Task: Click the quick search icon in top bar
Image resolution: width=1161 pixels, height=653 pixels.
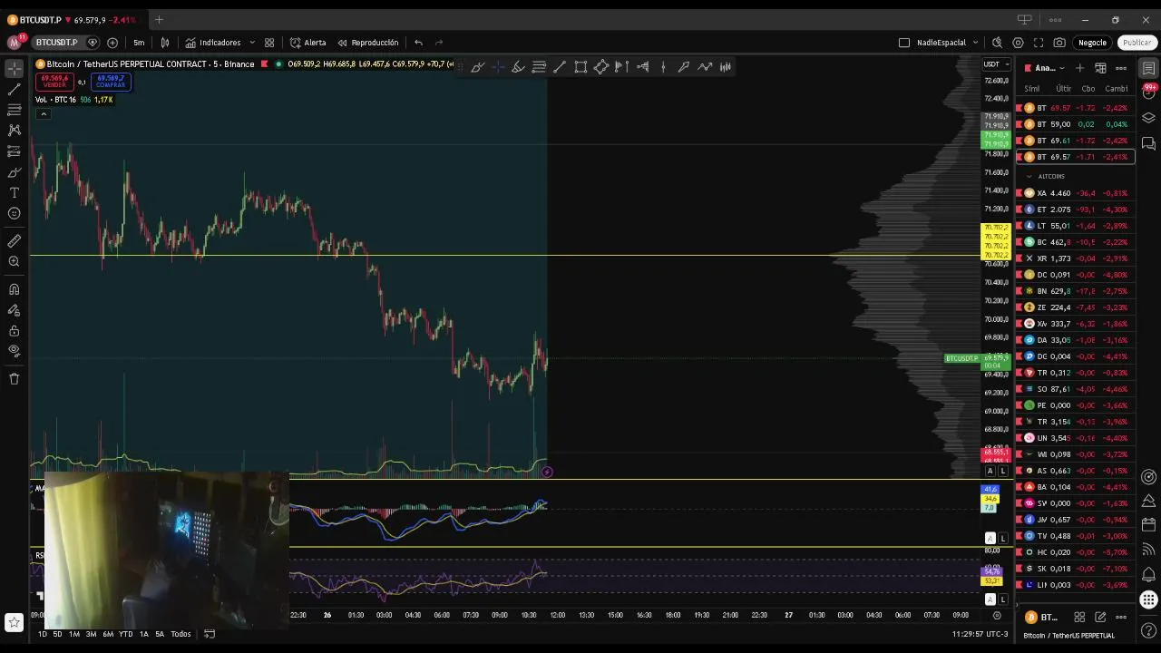Action: point(997,43)
